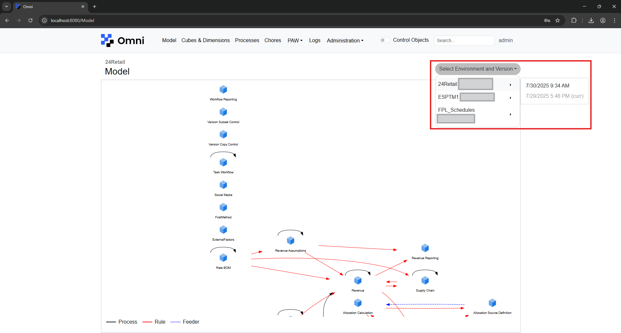Select version 7/29/2025 5:48 PM (curr)
Viewport: 621px width, 333px height.
tap(554, 96)
